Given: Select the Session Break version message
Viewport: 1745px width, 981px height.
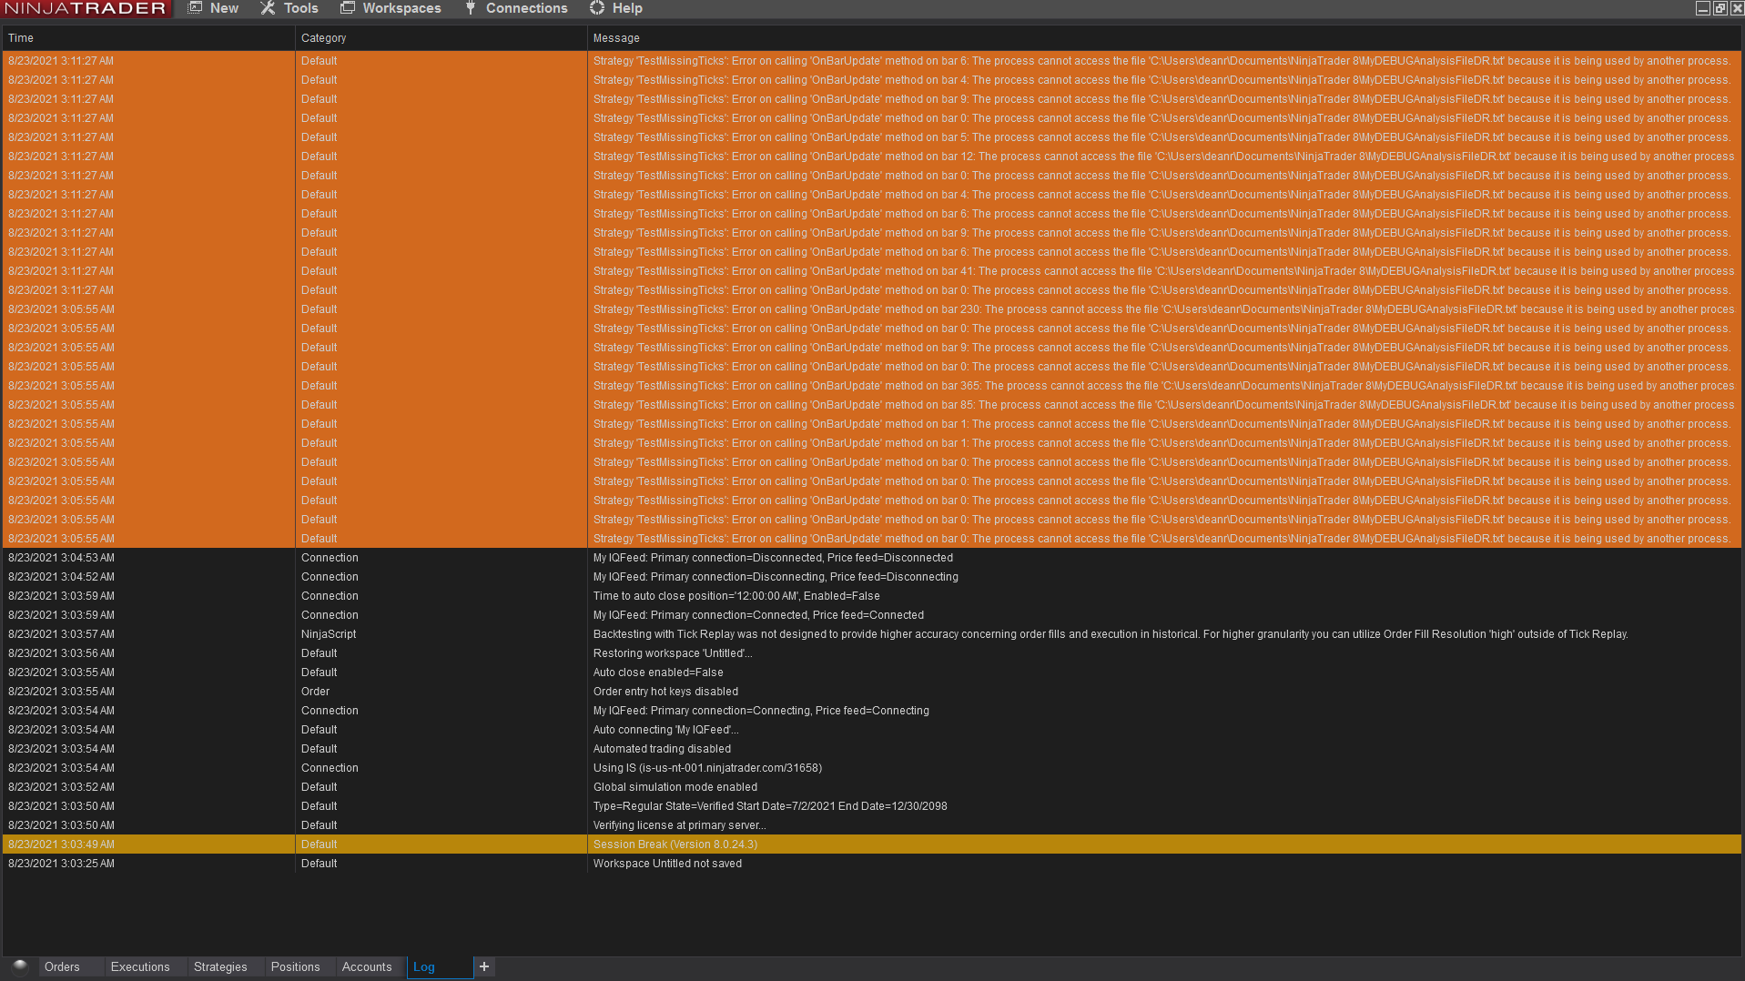Looking at the screenshot, I should (x=675, y=844).
